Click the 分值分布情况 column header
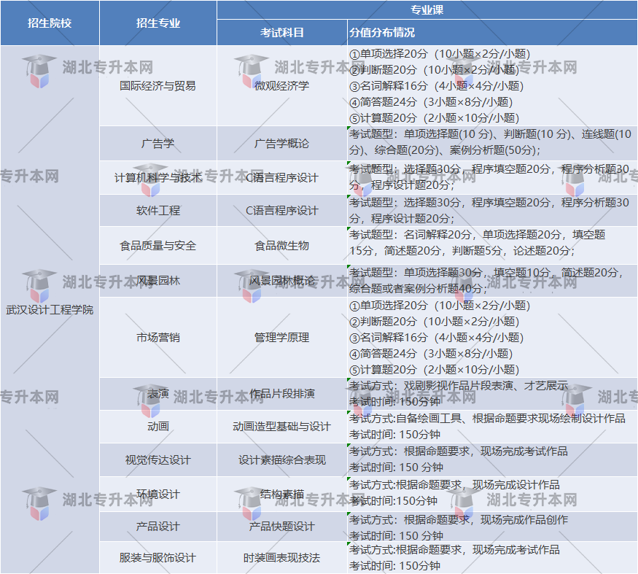 (x=492, y=32)
